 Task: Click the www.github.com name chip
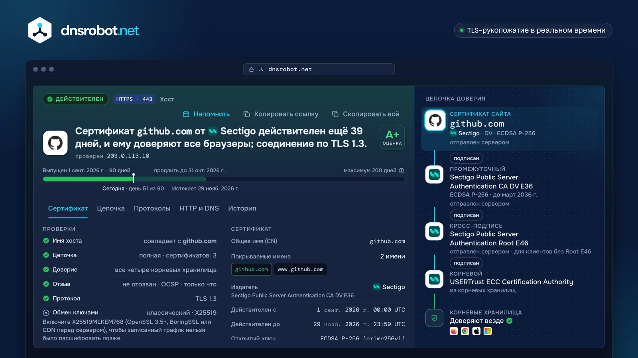coord(300,269)
